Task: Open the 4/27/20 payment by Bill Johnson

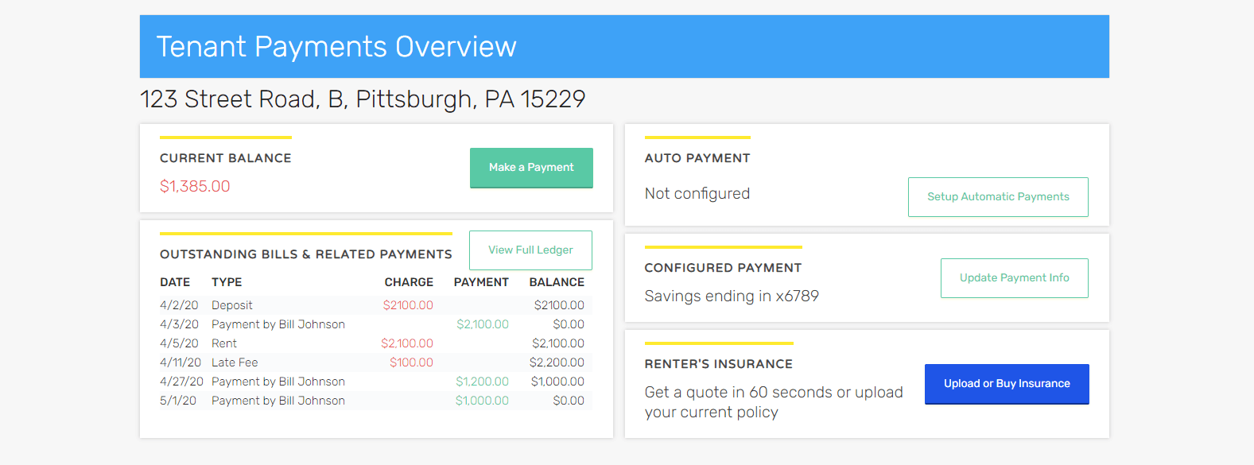Action: (x=278, y=381)
